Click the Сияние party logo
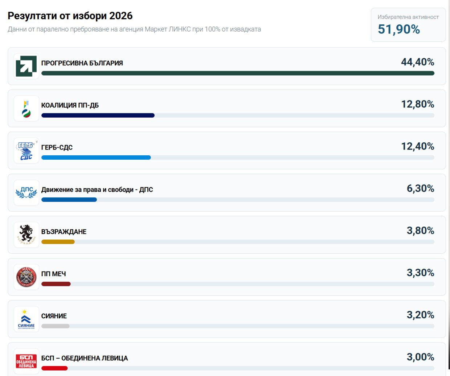This screenshot has width=450, height=376. (x=26, y=319)
